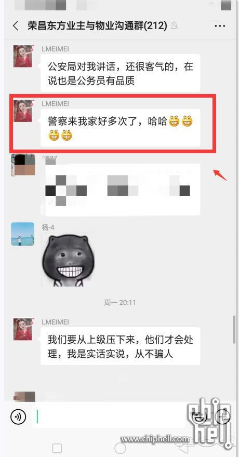Tap the back arrow in chat header

pyautogui.click(x=16, y=26)
